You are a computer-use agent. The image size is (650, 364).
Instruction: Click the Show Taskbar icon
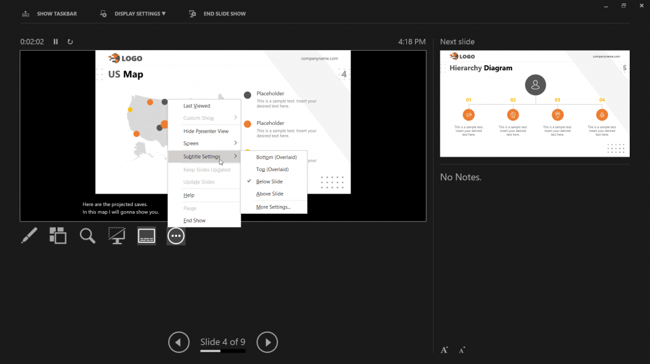tap(25, 14)
